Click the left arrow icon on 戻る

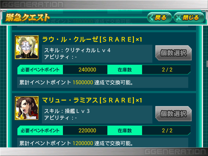(151, 18)
